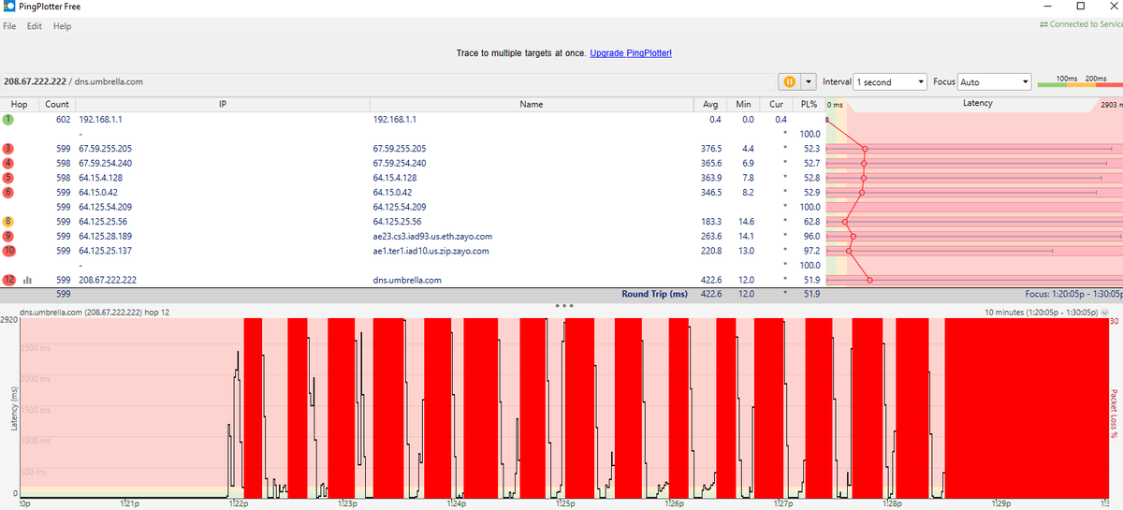Click the IP column header

pos(222,104)
